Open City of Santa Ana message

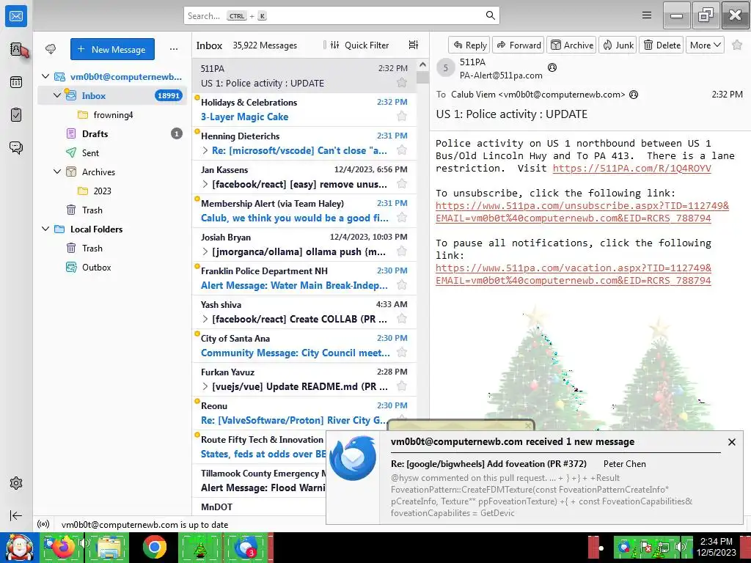click(x=304, y=345)
